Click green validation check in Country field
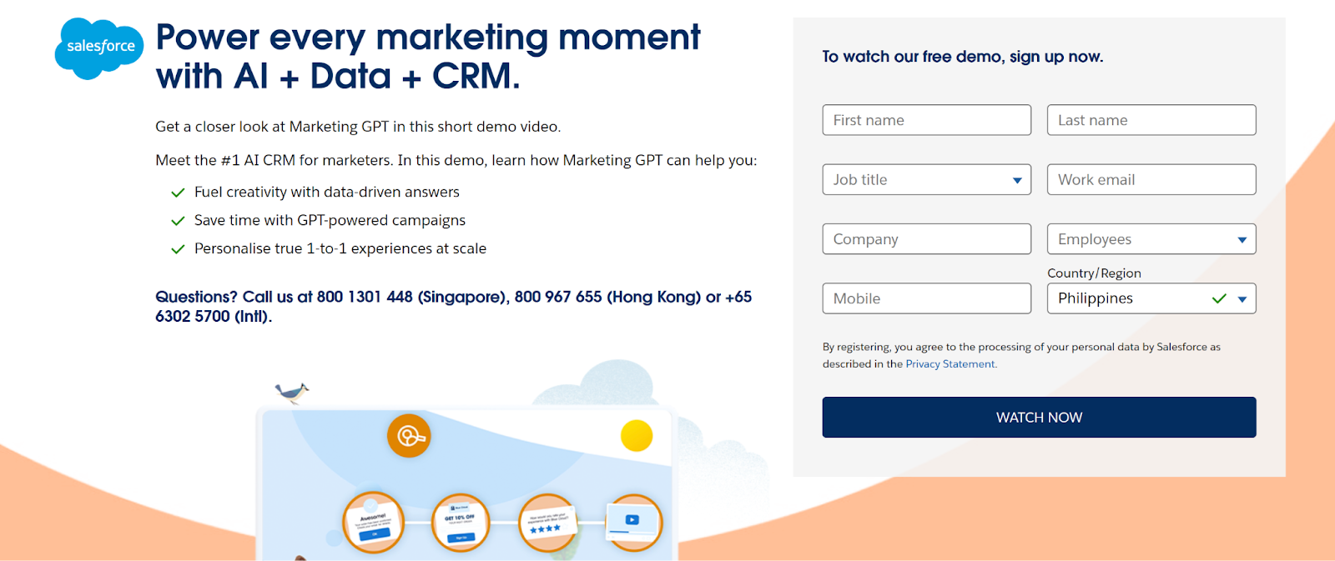 point(1219,298)
